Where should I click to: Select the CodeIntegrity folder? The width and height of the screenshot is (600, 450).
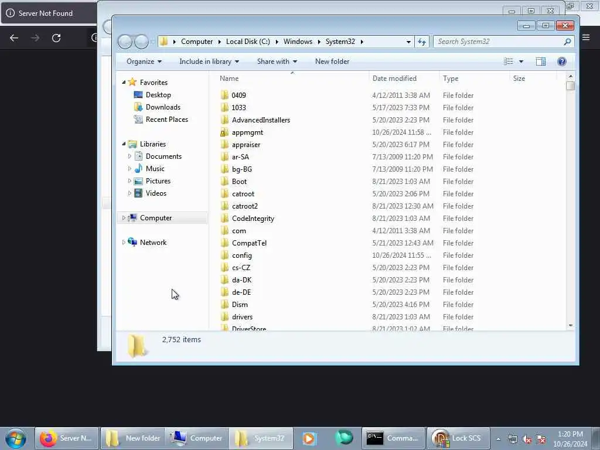[253, 219]
